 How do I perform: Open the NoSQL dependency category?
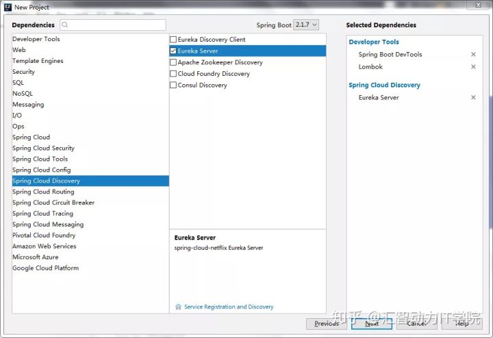(x=23, y=94)
